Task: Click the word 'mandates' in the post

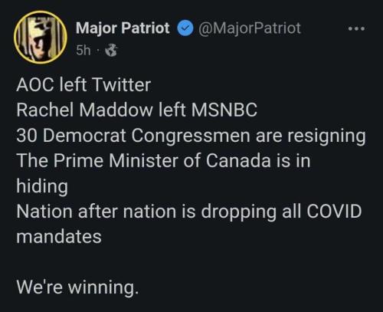Action: [x=59, y=237]
